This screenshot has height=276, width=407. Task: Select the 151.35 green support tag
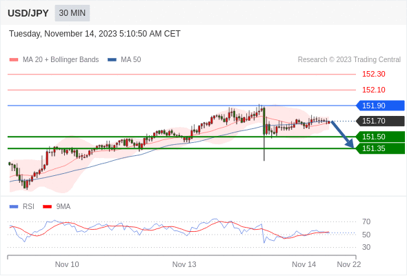pyautogui.click(x=380, y=148)
